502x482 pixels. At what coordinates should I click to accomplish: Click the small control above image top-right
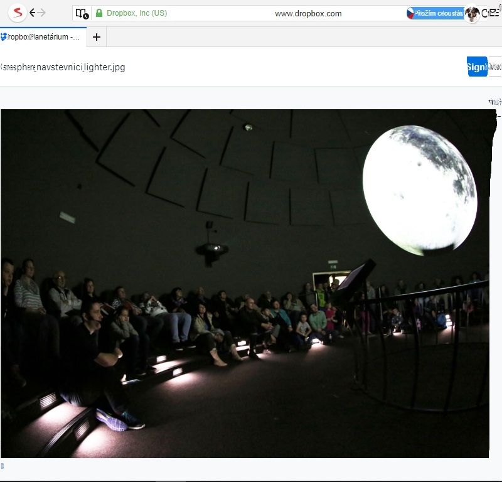point(494,101)
